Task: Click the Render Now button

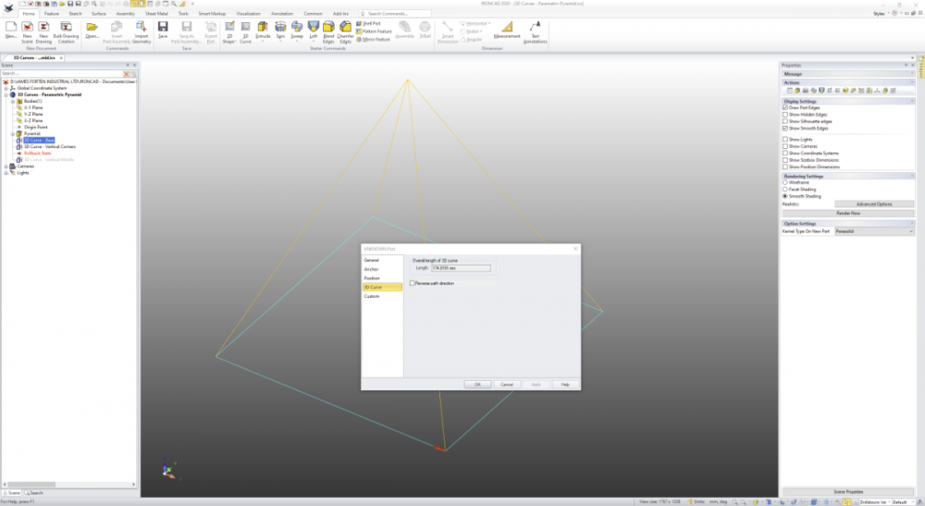Action: pos(848,213)
